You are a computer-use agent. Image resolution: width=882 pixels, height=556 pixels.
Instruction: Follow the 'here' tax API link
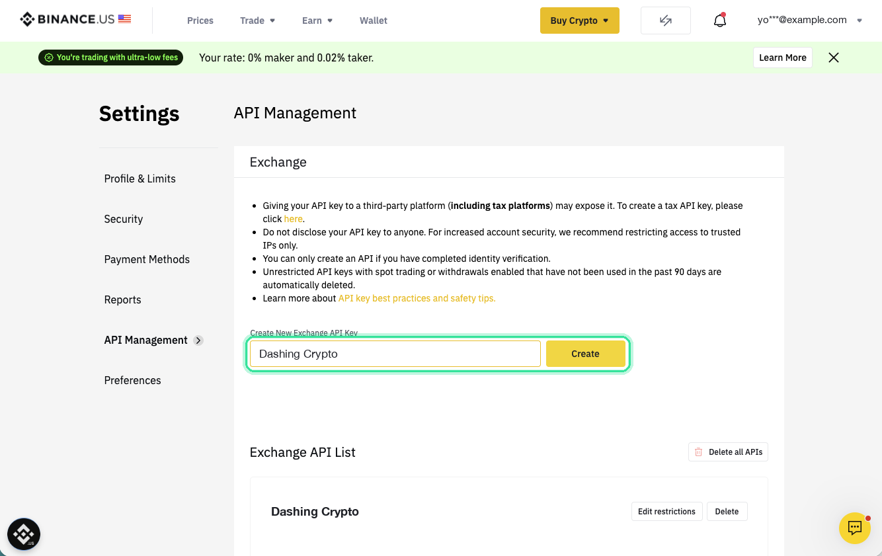point(293,219)
